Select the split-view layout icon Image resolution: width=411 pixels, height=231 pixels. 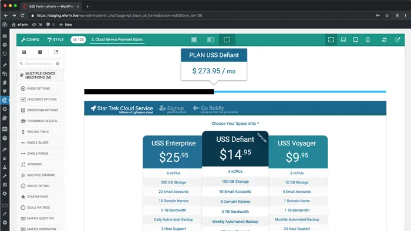tap(210, 39)
